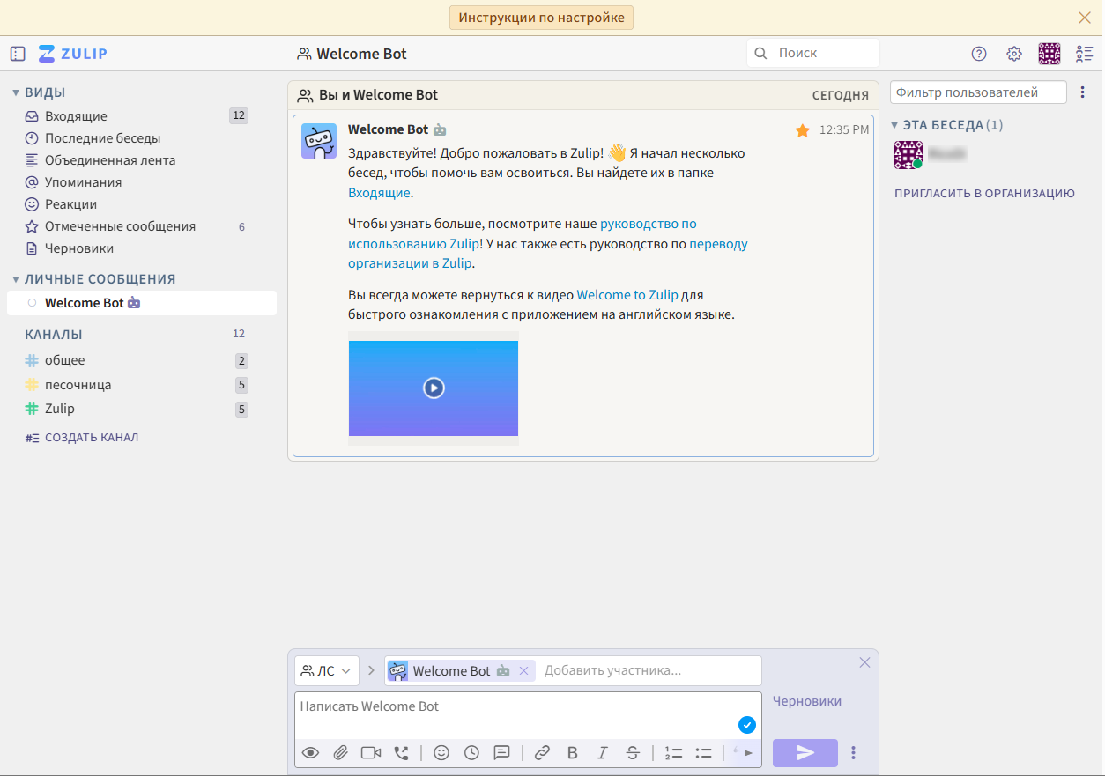Click the Добавить участника recipient field
Screen dimensions: 1105x776
[x=650, y=671]
